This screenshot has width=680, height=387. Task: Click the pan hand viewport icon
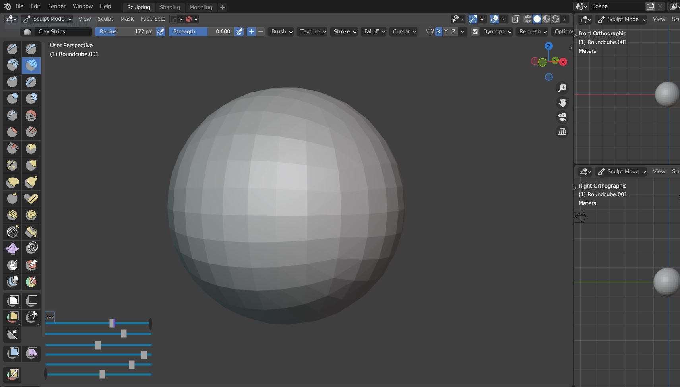click(x=562, y=103)
